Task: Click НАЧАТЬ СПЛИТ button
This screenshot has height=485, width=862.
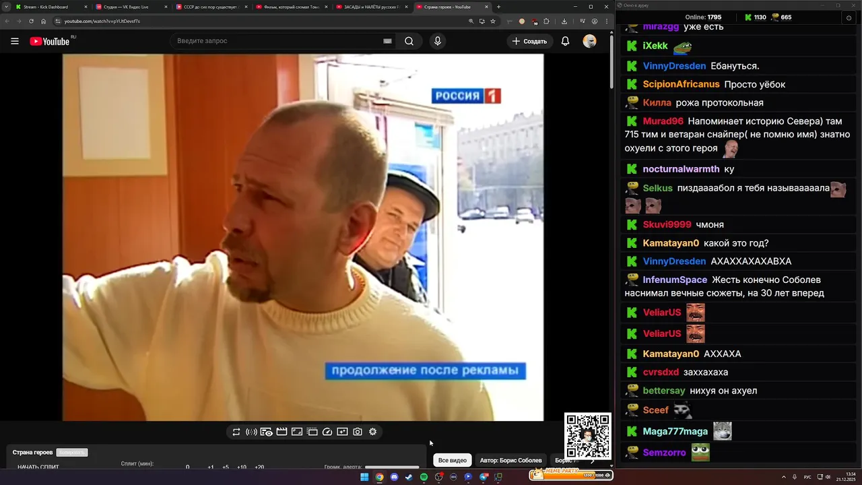Action: pyautogui.click(x=38, y=467)
